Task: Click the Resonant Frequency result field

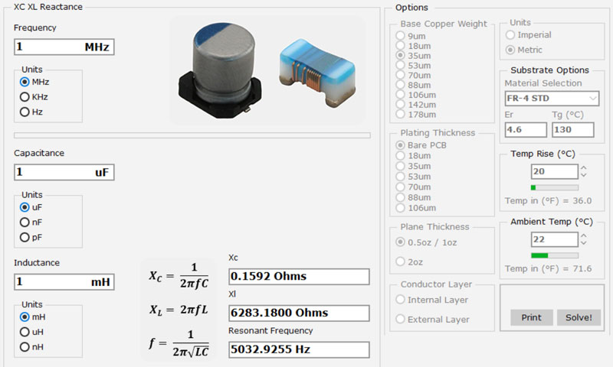Action: pyautogui.click(x=299, y=349)
